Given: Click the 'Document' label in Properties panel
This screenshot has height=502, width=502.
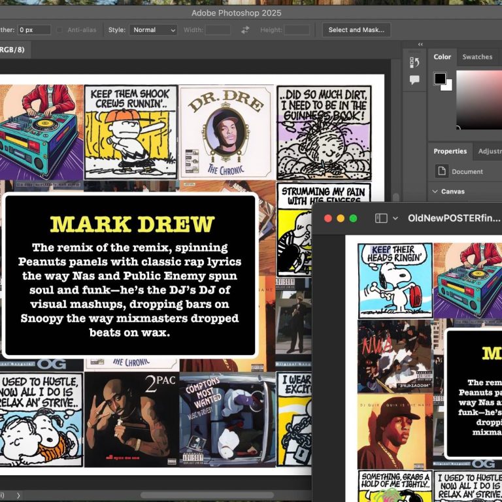Looking at the screenshot, I should click(x=467, y=172).
